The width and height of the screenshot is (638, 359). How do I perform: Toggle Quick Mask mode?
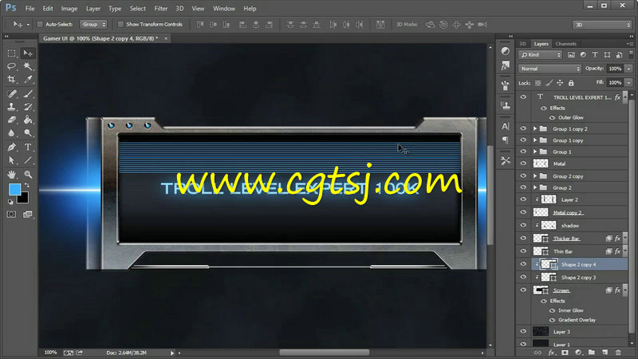pyautogui.click(x=11, y=215)
